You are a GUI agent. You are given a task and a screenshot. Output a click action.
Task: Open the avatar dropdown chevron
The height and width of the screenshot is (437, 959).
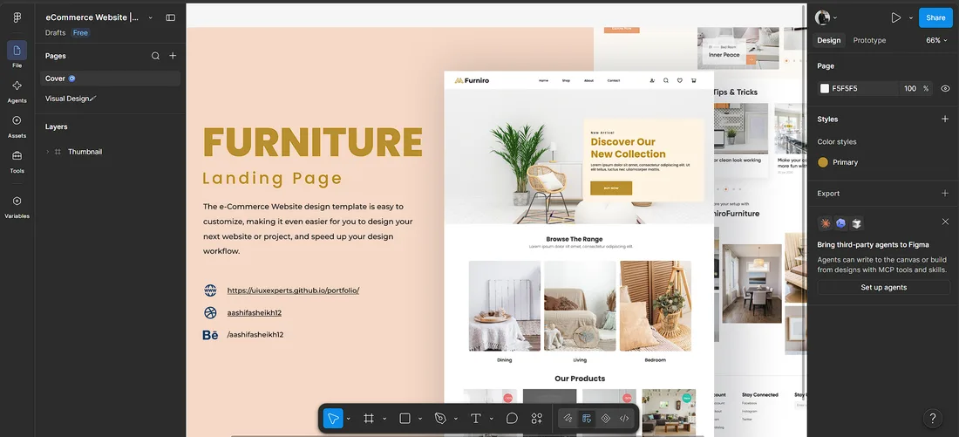tap(835, 17)
